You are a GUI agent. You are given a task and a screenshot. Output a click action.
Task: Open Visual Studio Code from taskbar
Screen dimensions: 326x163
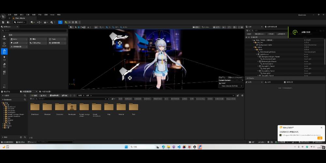tap(179, 147)
